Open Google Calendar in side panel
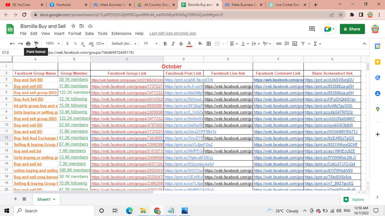 tap(378, 46)
